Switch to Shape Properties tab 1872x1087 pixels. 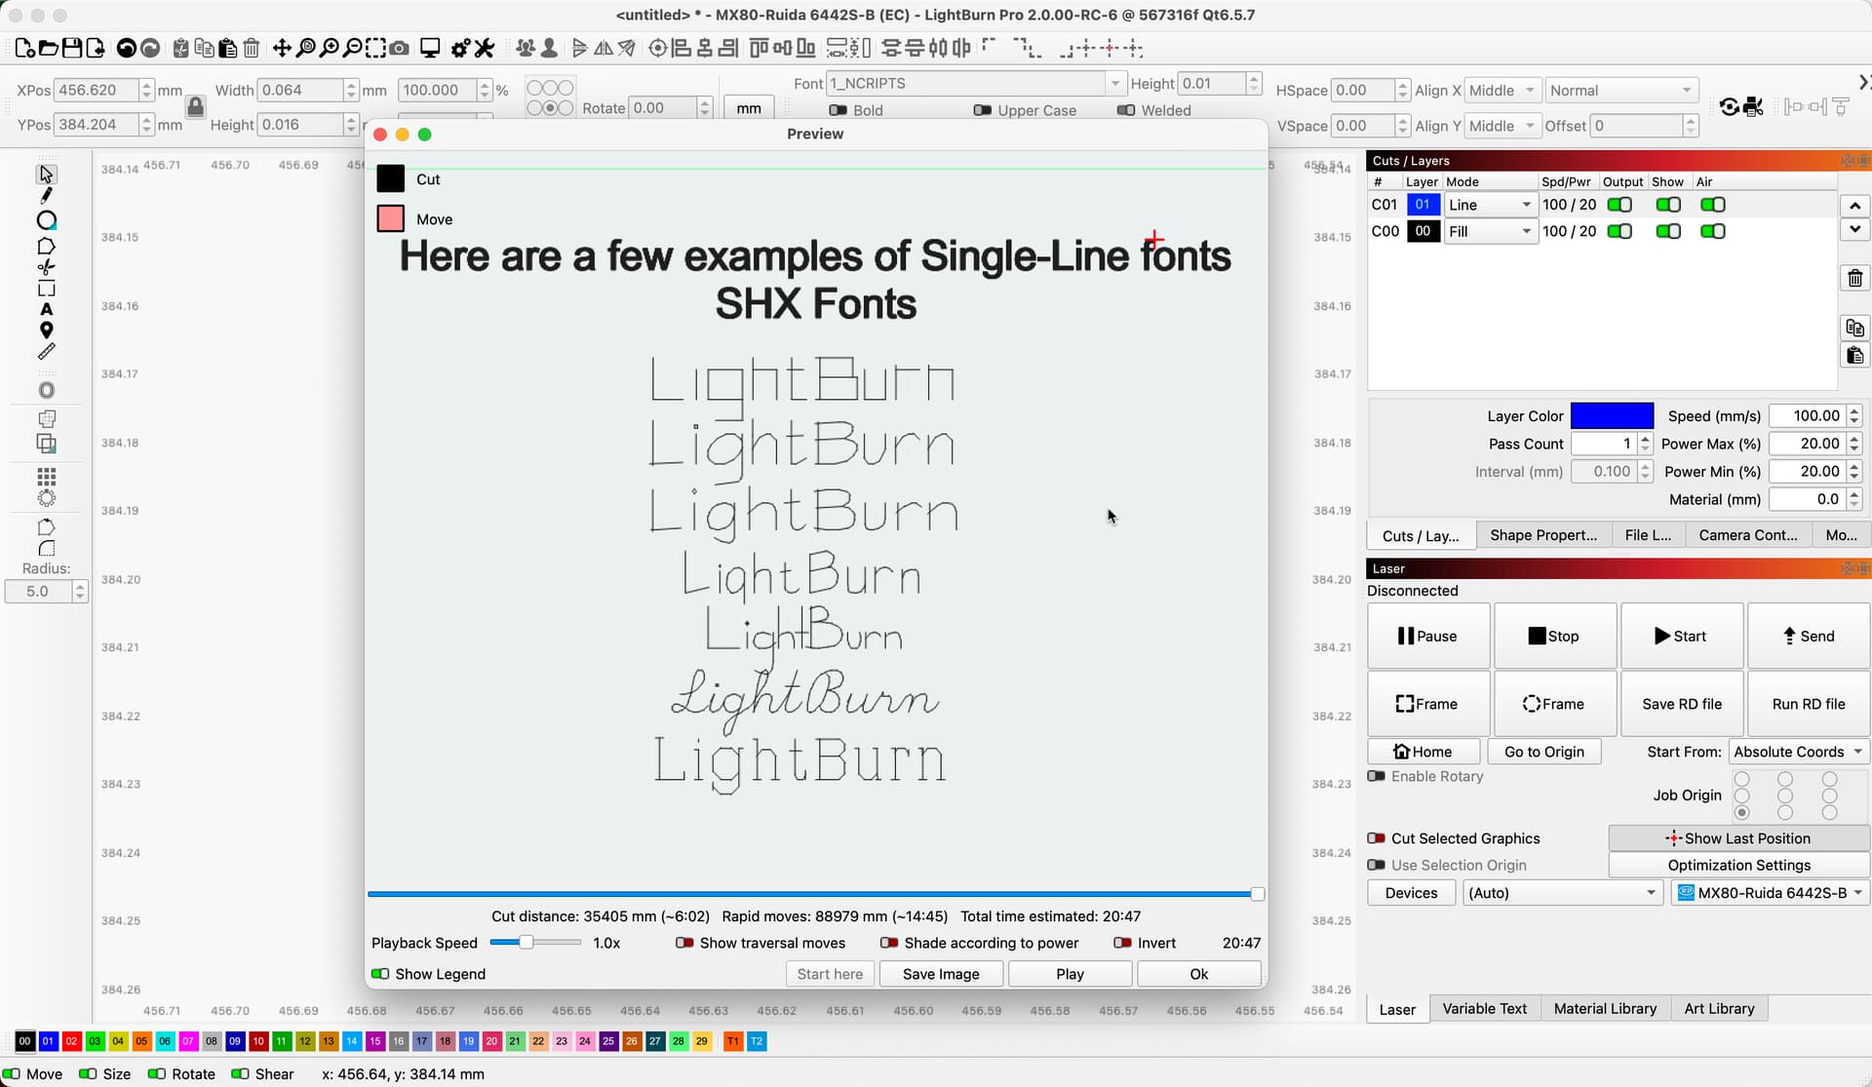[x=1543, y=535]
